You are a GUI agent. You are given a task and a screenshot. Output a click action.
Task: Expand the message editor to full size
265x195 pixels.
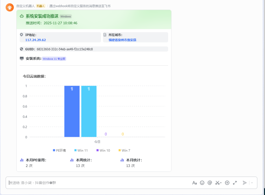(x=235, y=183)
